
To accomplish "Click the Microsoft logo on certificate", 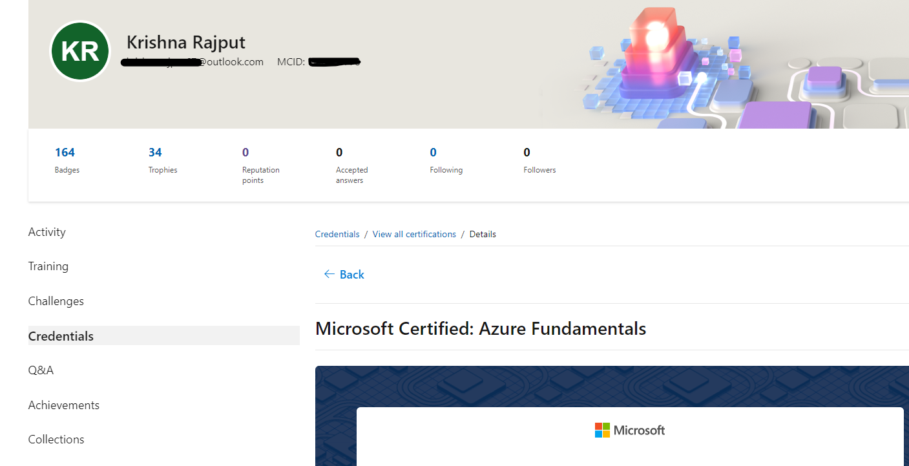I will [630, 430].
